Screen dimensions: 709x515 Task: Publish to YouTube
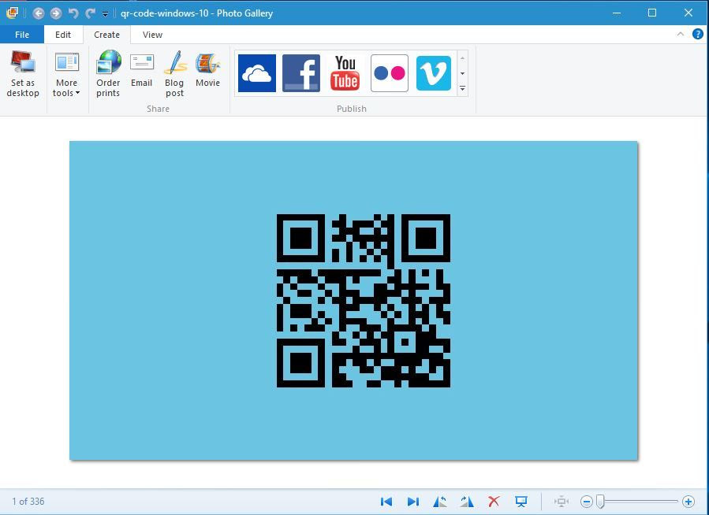pyautogui.click(x=345, y=73)
